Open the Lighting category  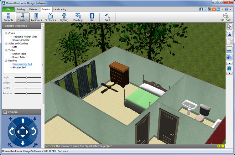(x=64, y=17)
